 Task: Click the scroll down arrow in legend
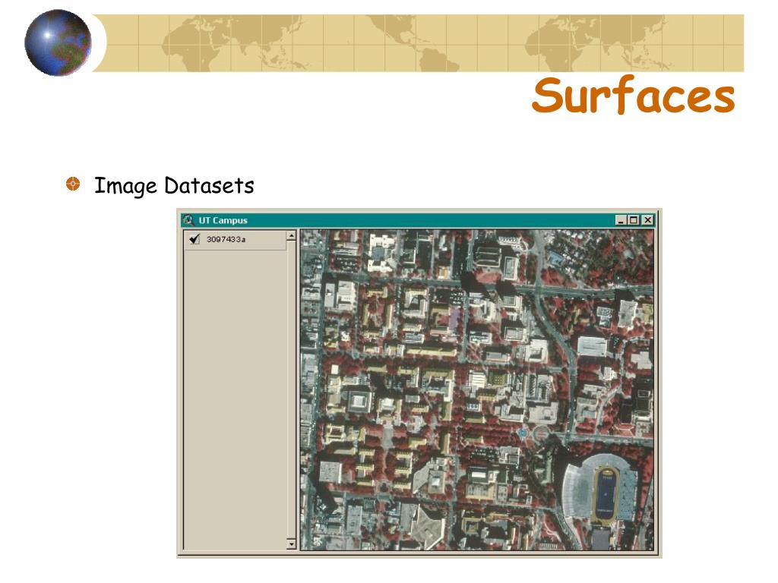click(x=291, y=544)
